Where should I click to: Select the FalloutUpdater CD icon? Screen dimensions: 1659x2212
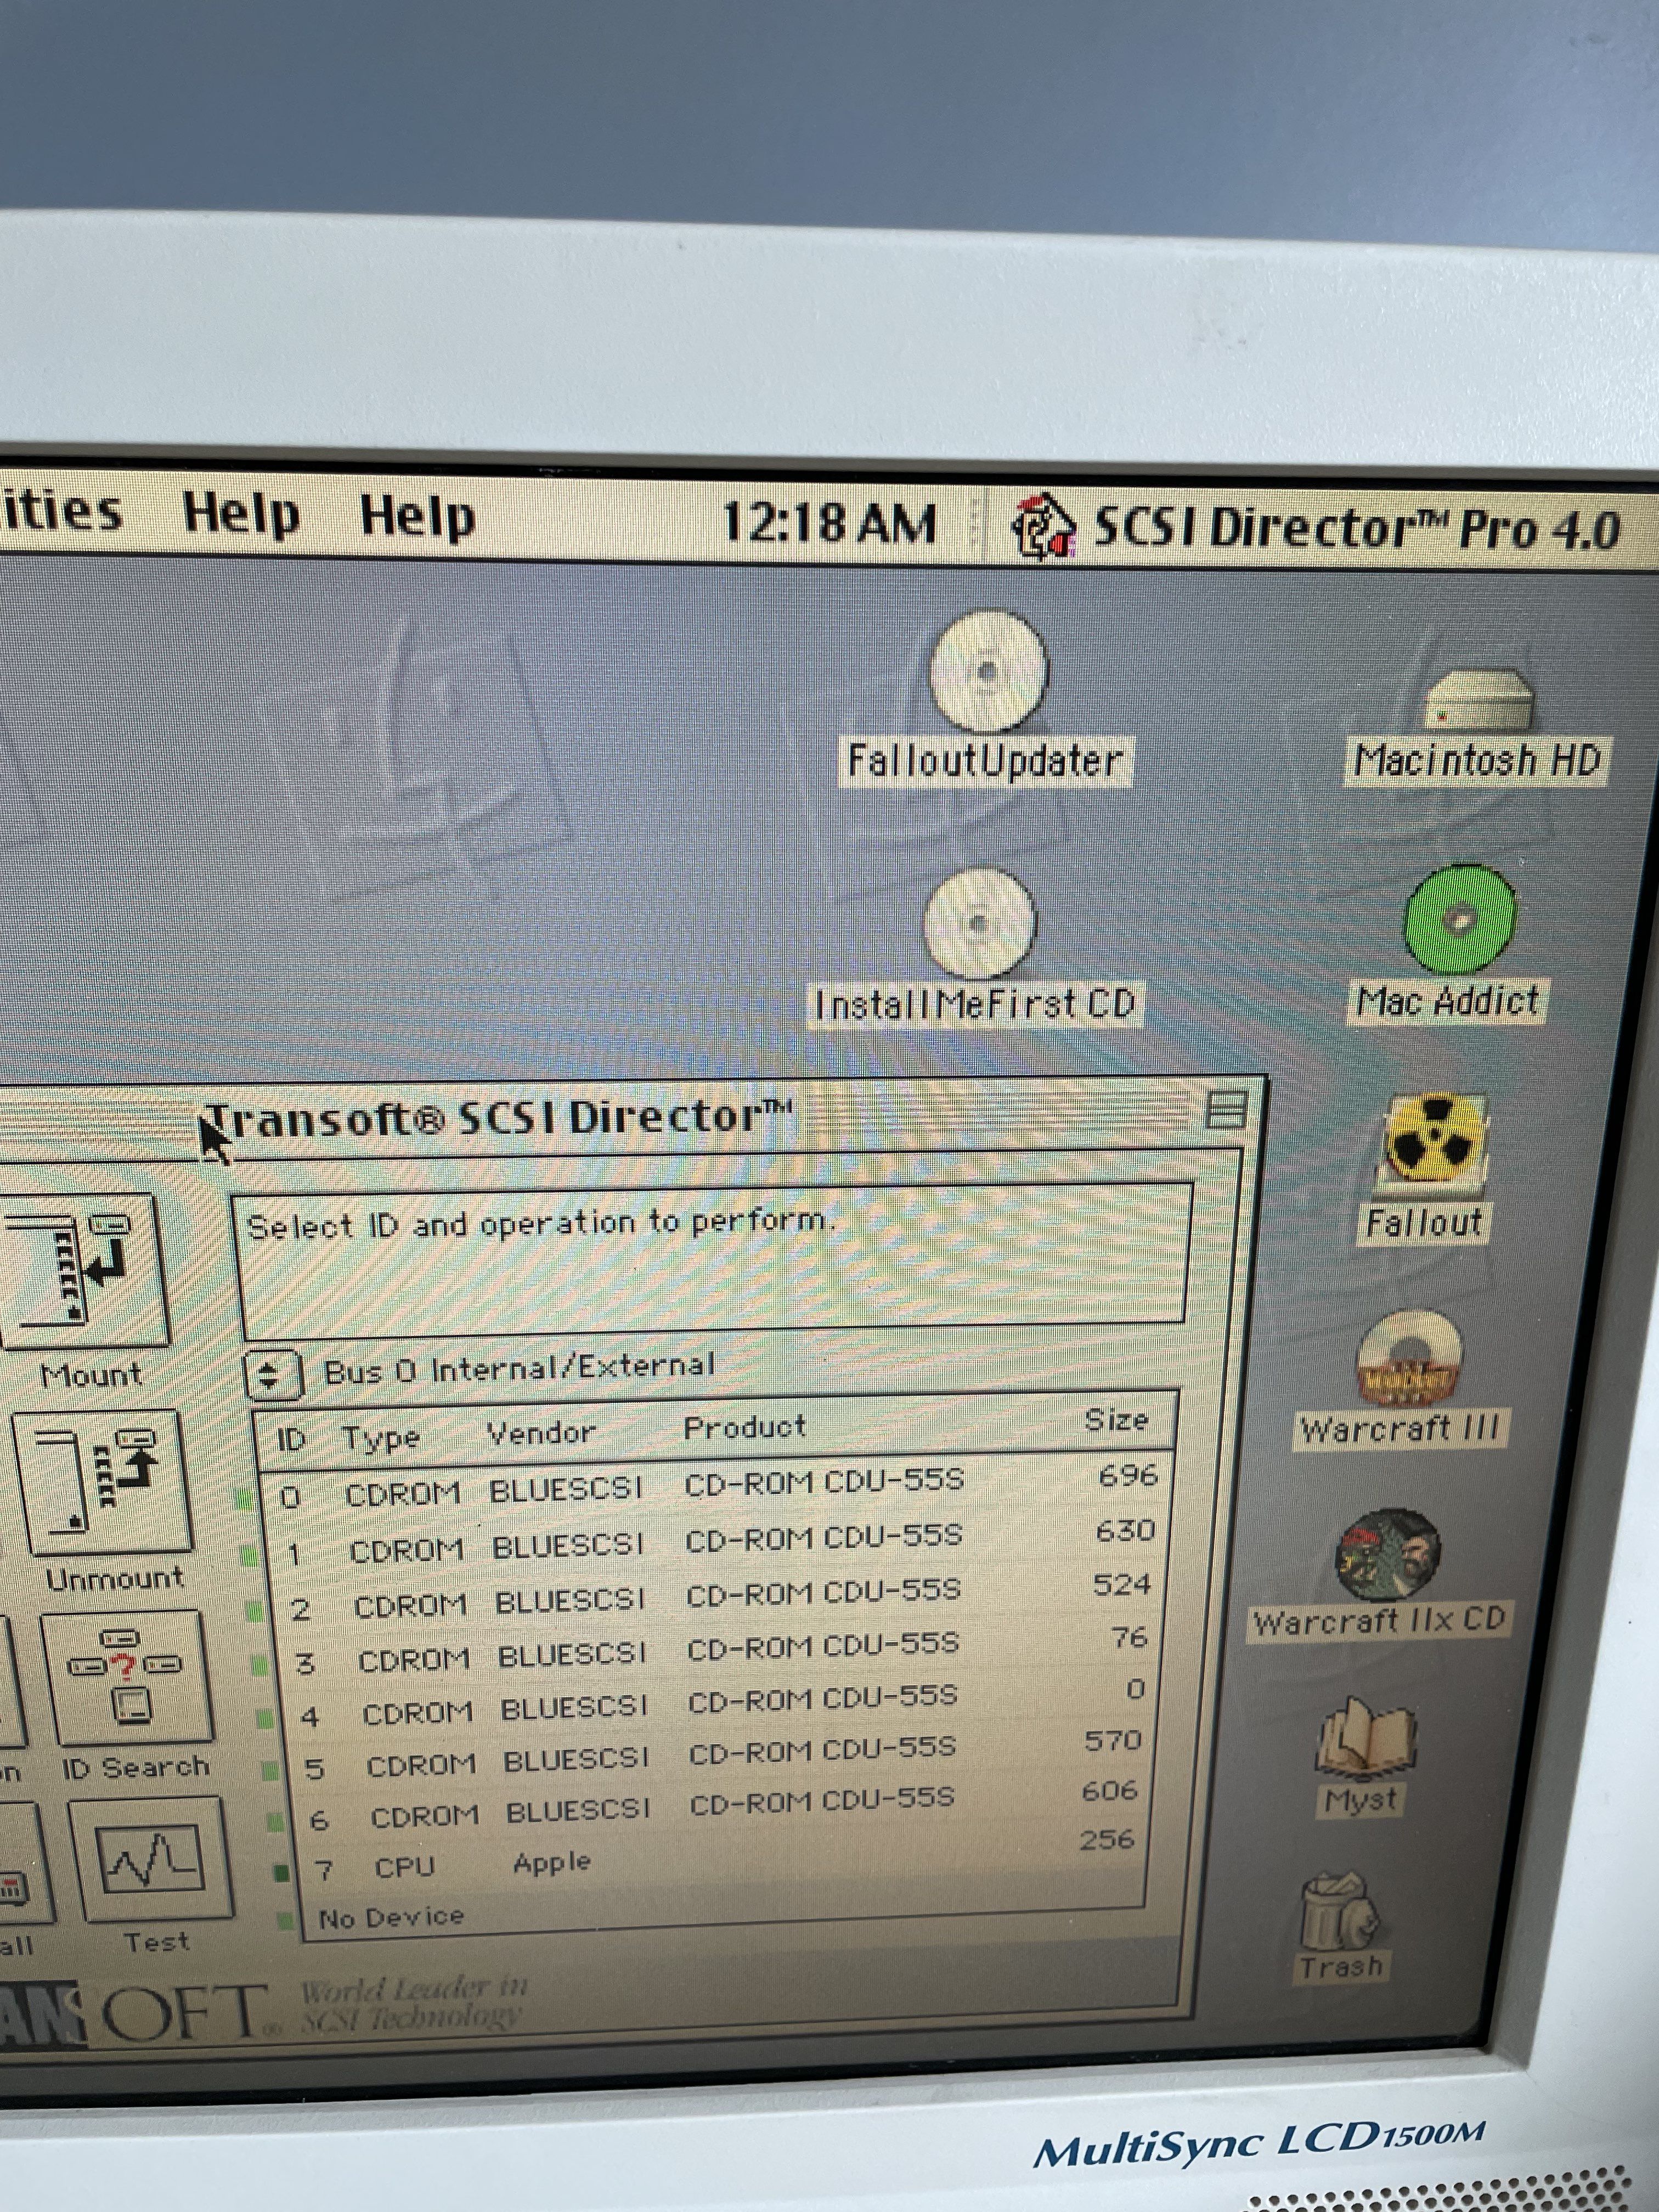click(987, 671)
